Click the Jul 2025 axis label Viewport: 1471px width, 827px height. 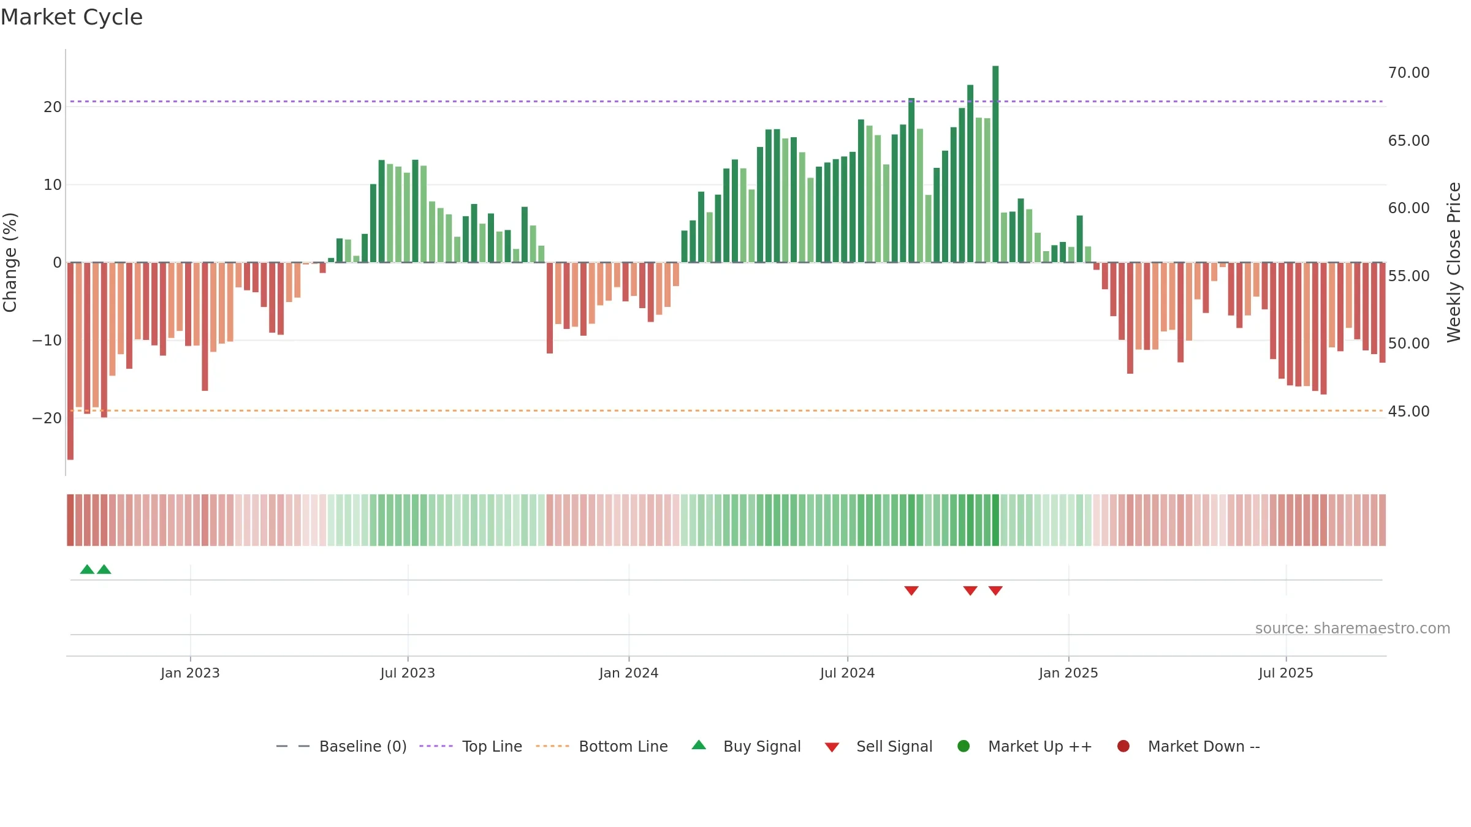pyautogui.click(x=1286, y=673)
